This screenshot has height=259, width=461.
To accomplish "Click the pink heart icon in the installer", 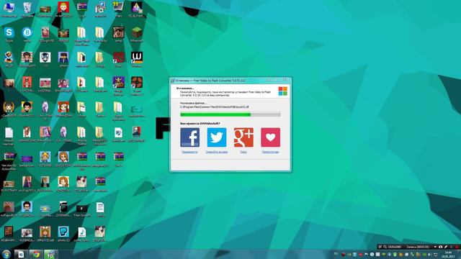I will (271, 137).
